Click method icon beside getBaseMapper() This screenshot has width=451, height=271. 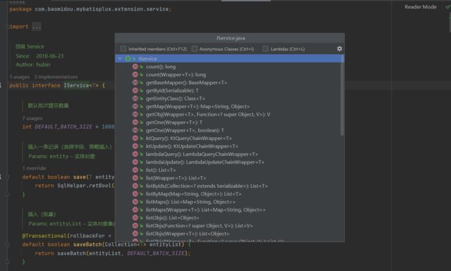(x=135, y=82)
